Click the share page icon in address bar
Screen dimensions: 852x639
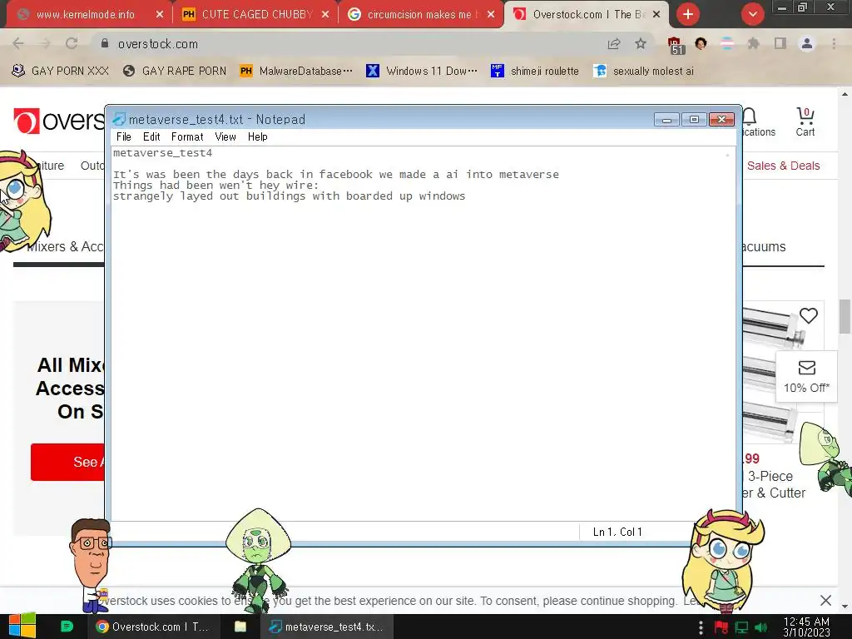[614, 43]
